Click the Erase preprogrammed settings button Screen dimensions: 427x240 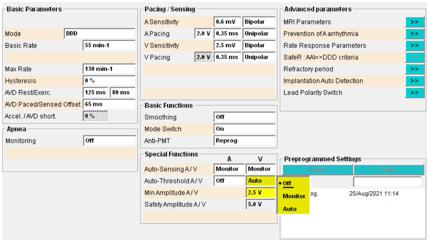[318, 170]
